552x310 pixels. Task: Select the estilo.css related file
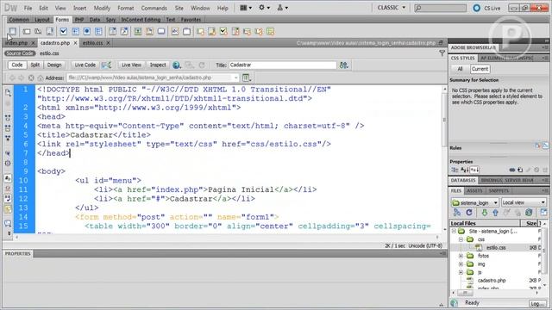tap(49, 53)
